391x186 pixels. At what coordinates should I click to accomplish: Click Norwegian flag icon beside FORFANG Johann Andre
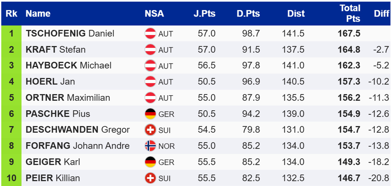(150, 146)
